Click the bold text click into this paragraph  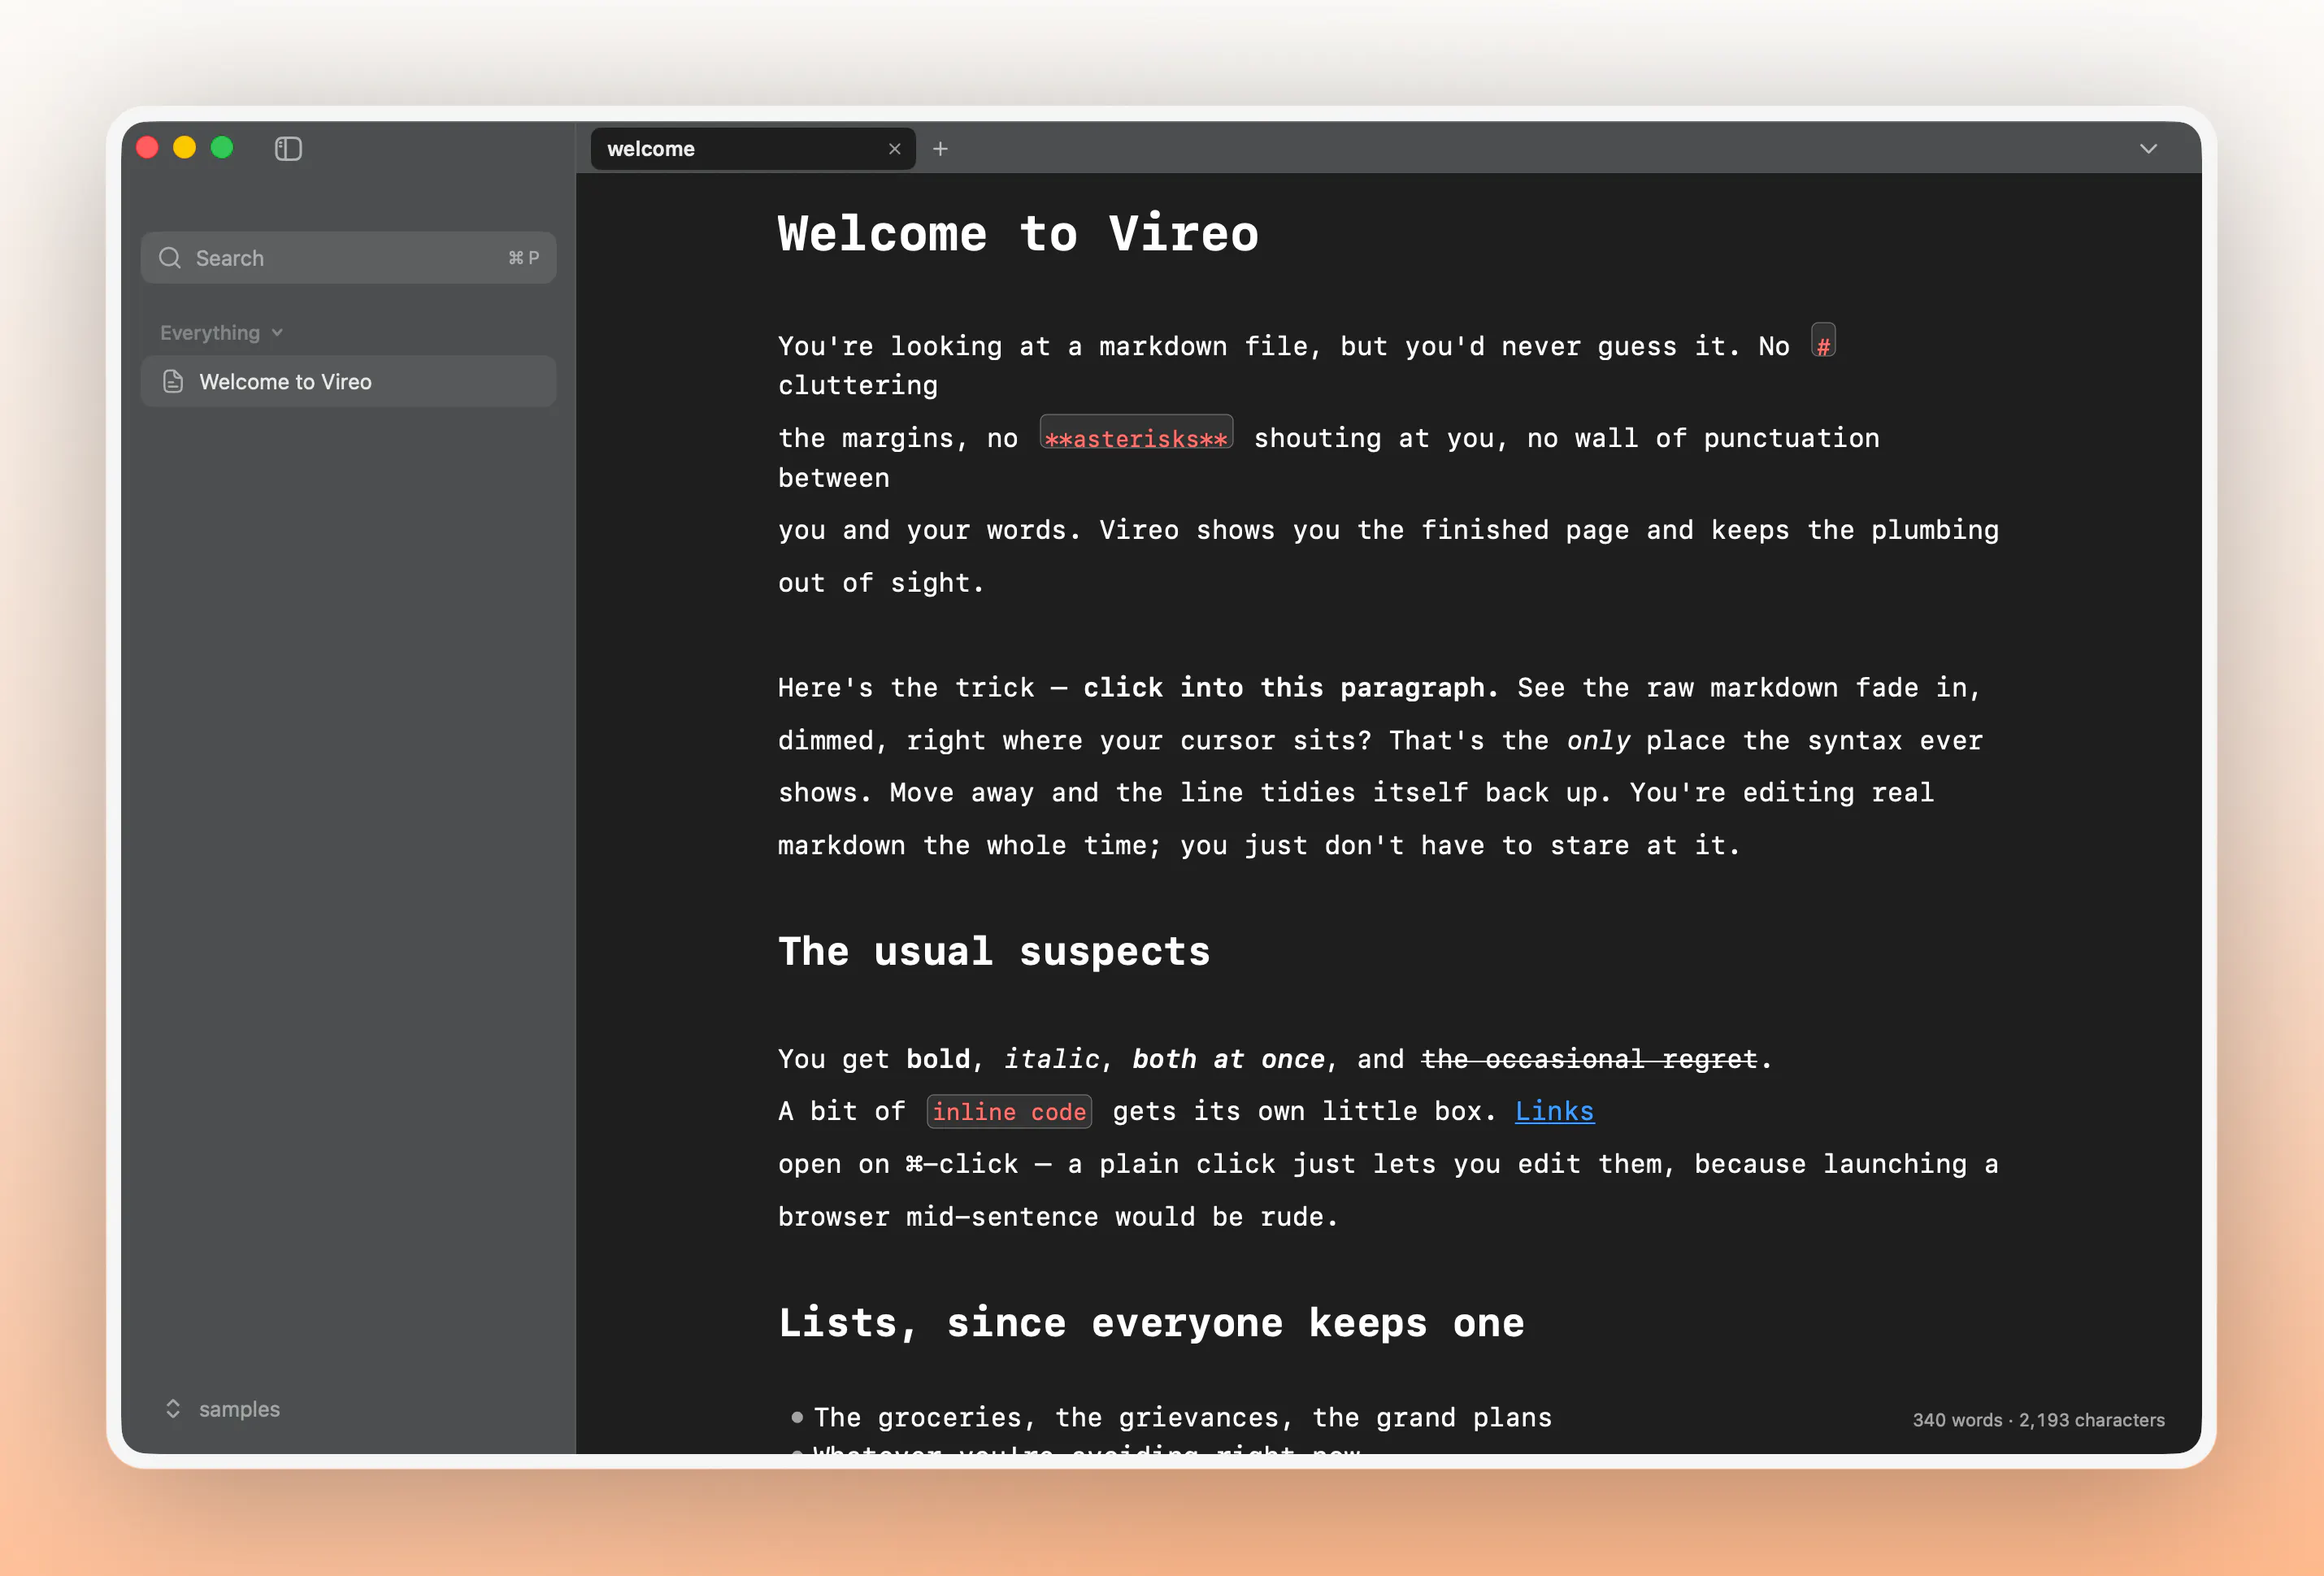pyautogui.click(x=1290, y=688)
